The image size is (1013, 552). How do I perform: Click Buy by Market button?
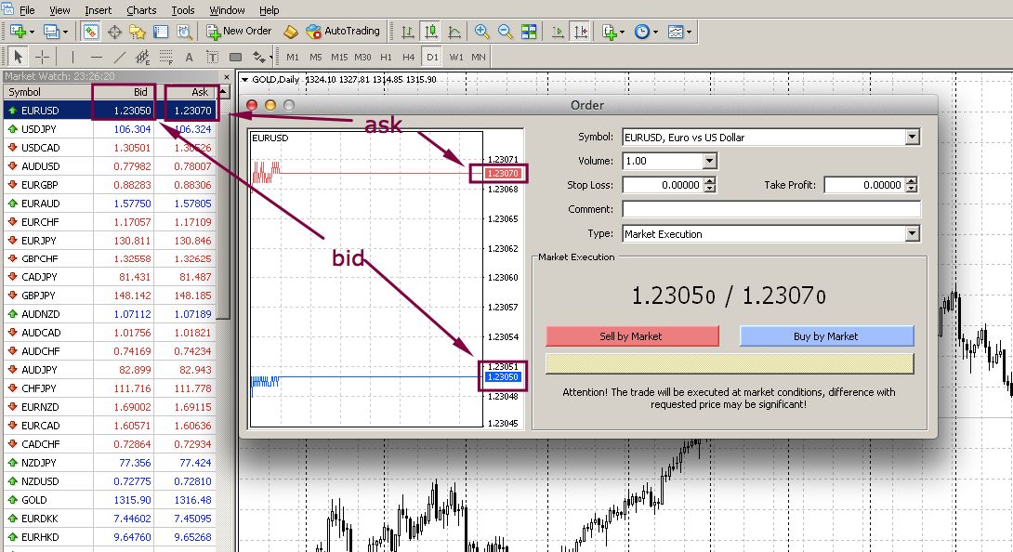click(x=826, y=336)
